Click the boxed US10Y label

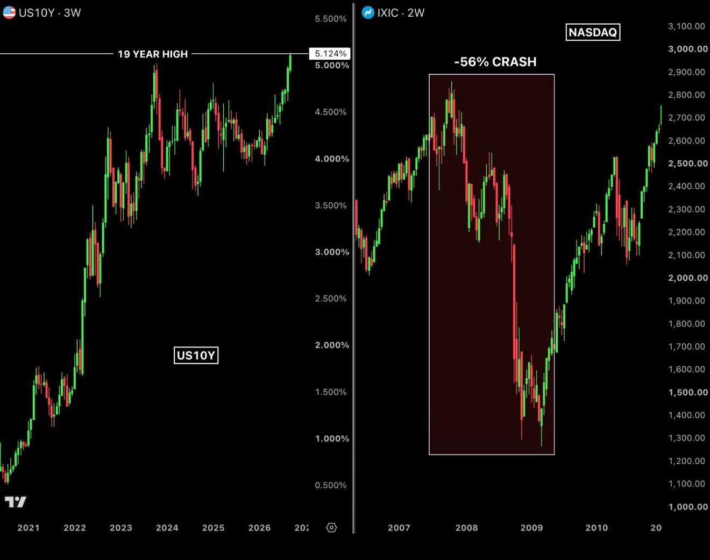click(196, 356)
